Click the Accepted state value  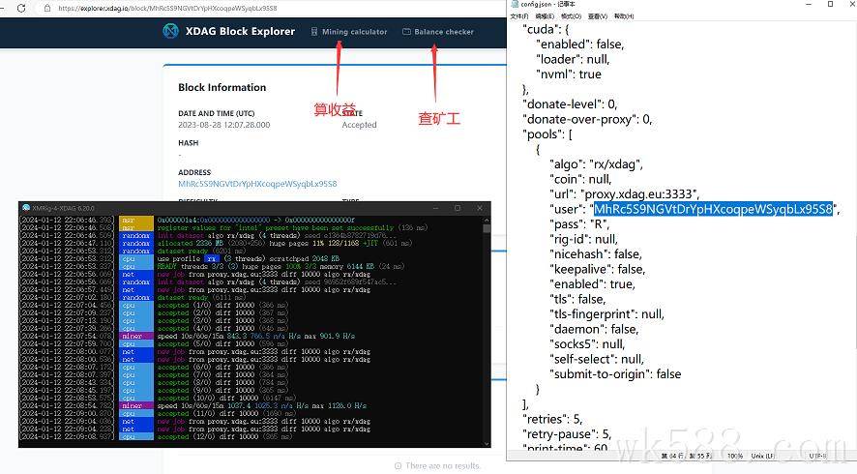coord(359,125)
